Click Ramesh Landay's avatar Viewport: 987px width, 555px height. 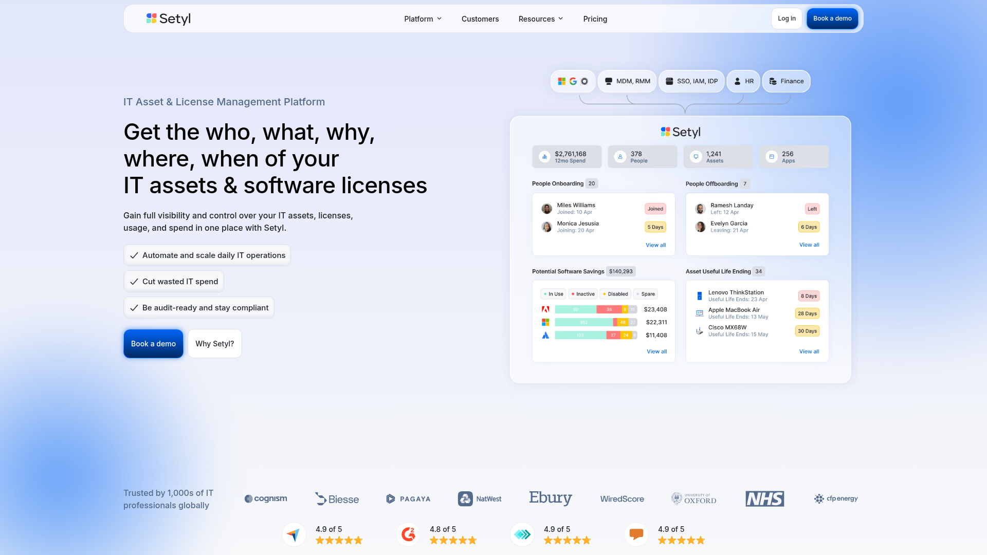pyautogui.click(x=700, y=209)
